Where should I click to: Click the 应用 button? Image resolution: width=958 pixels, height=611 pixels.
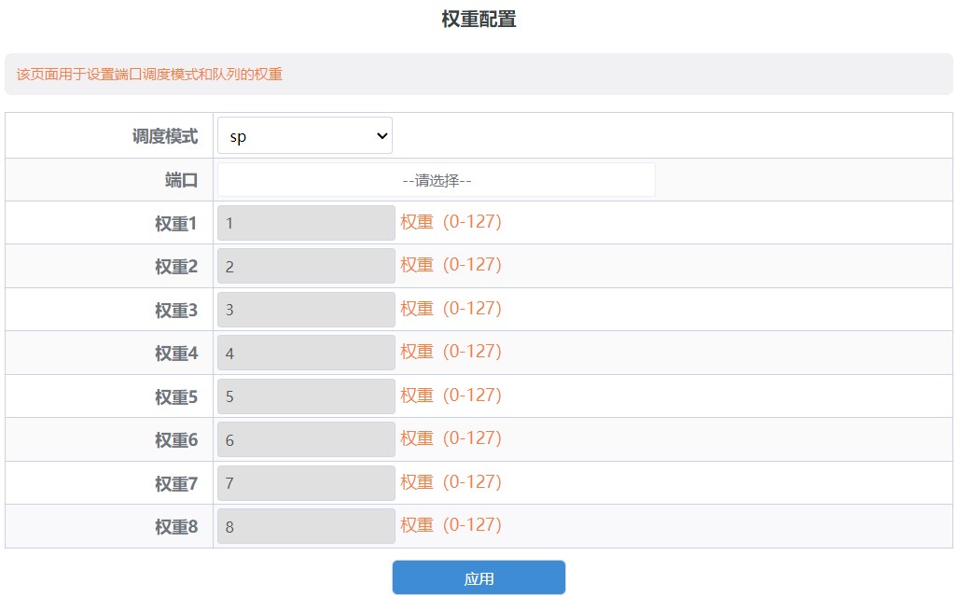click(479, 577)
